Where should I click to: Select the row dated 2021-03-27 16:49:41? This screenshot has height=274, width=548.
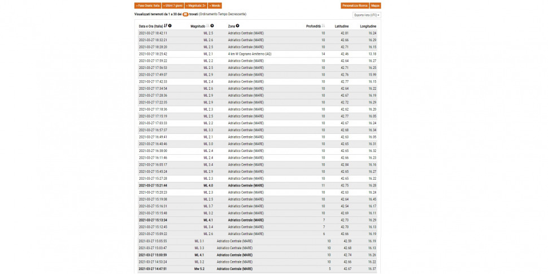[x=257, y=137]
